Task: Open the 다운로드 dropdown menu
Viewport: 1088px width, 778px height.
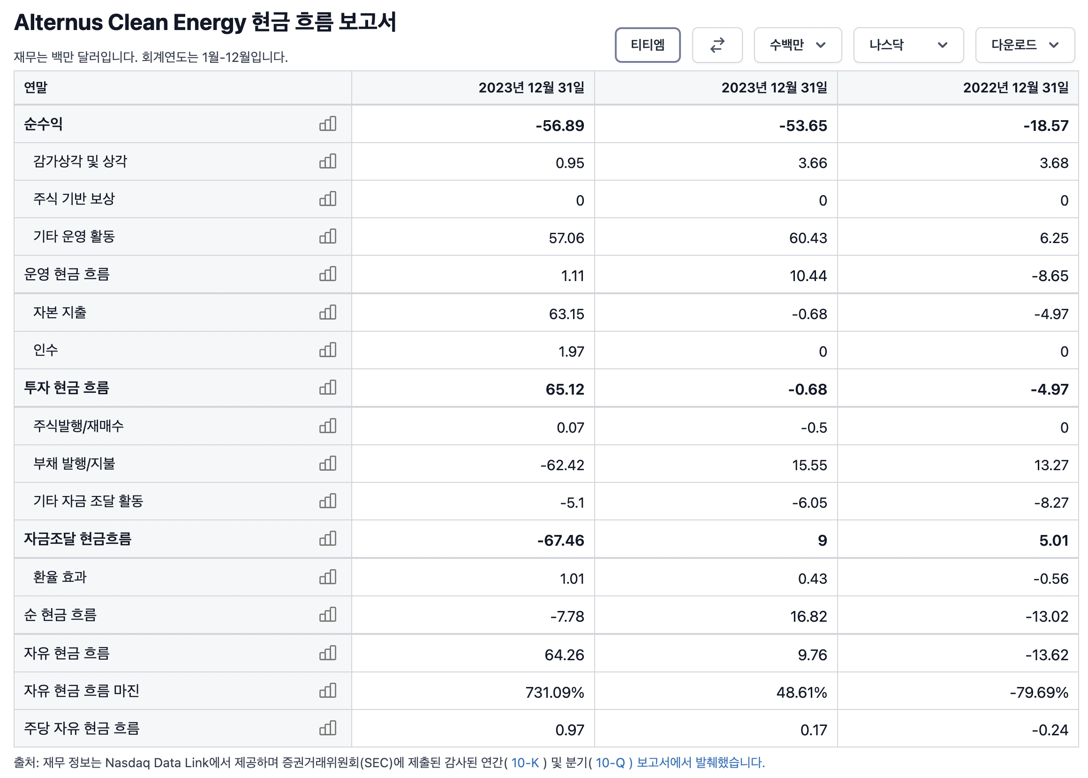Action: point(1024,45)
